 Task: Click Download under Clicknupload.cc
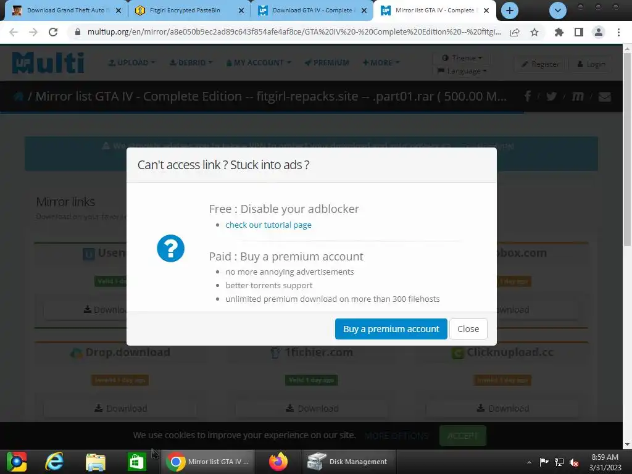pyautogui.click(x=502, y=409)
